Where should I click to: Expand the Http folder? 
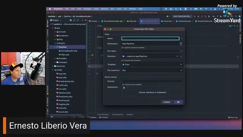tap(55, 40)
